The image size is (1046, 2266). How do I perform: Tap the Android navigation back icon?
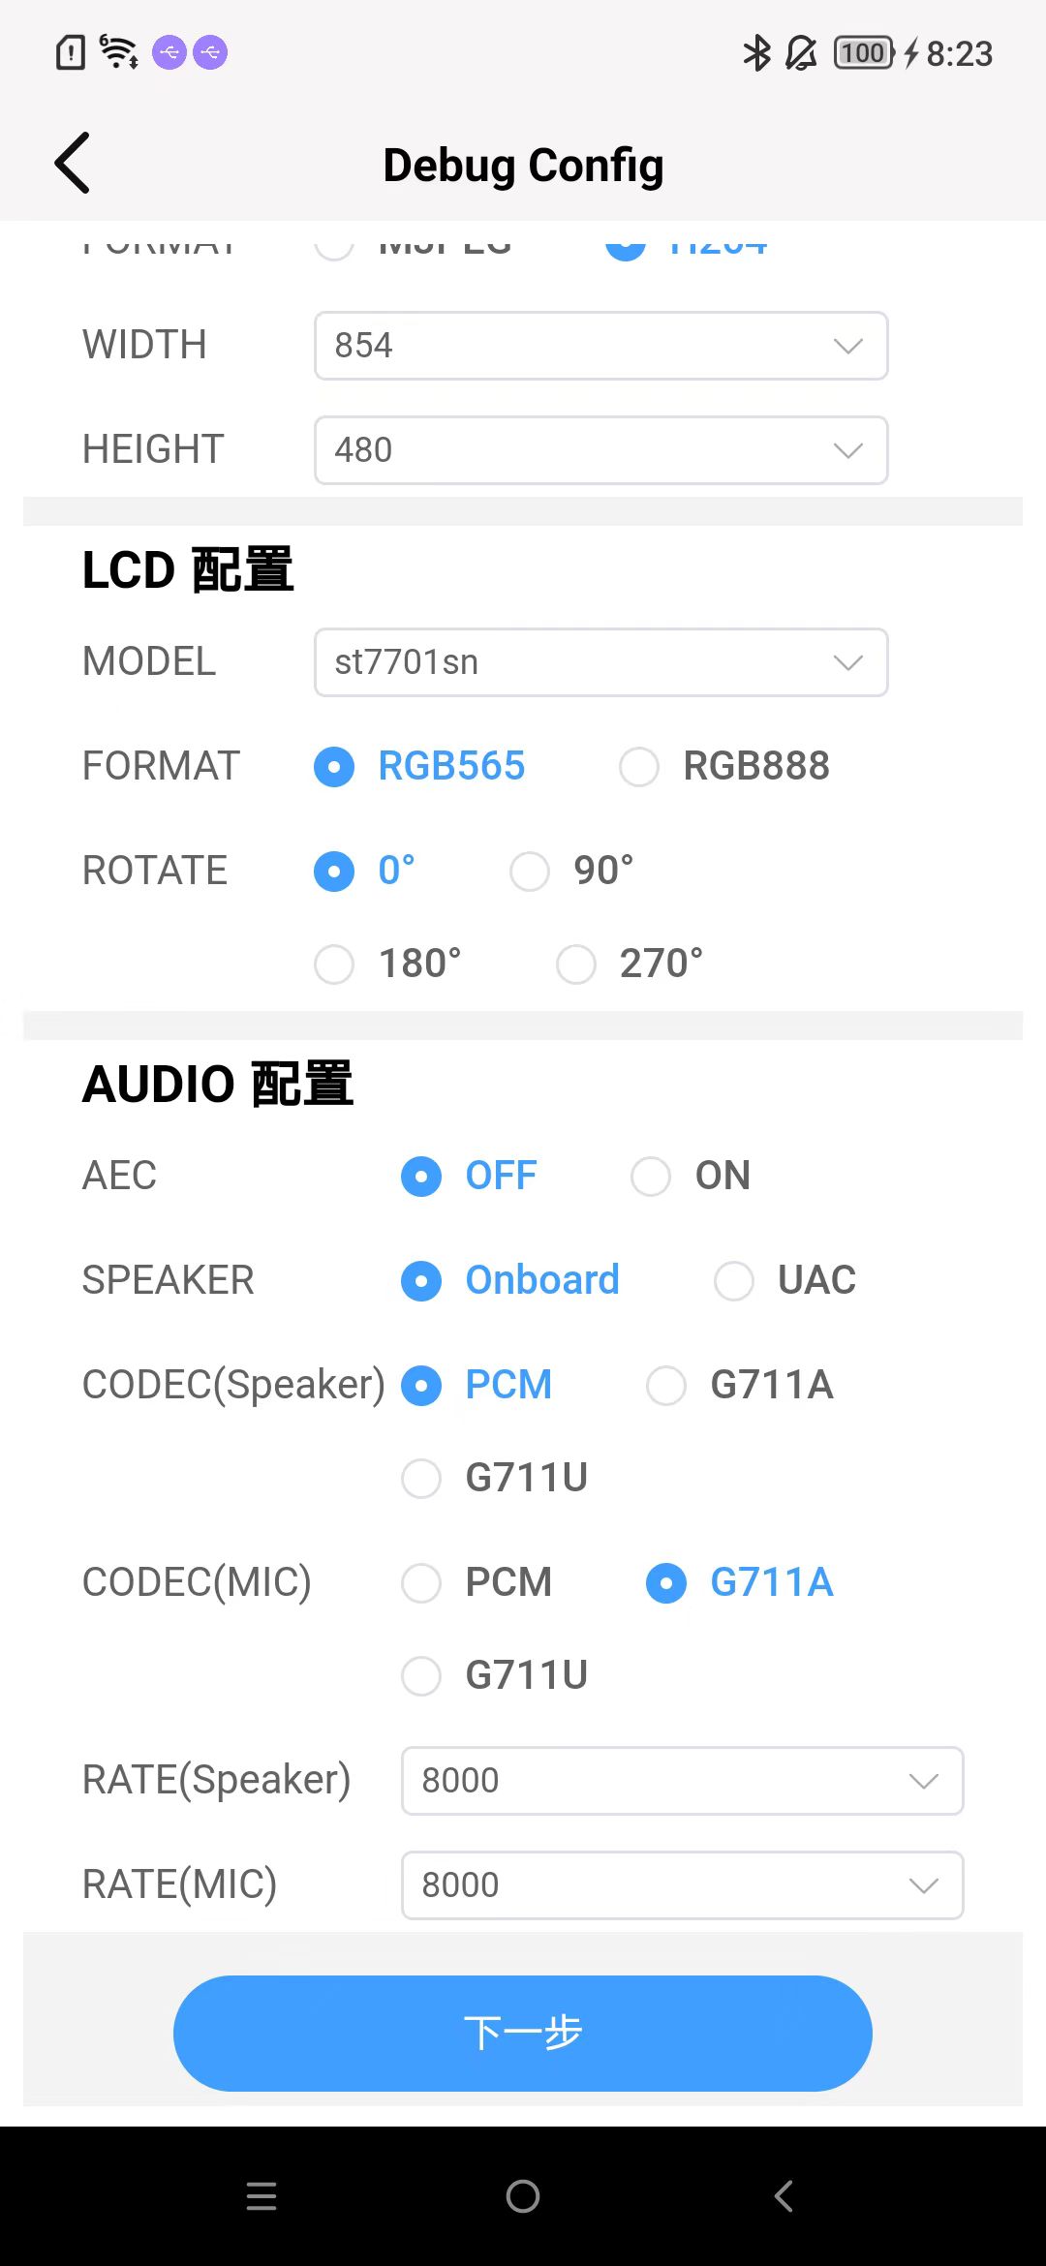tap(784, 2195)
